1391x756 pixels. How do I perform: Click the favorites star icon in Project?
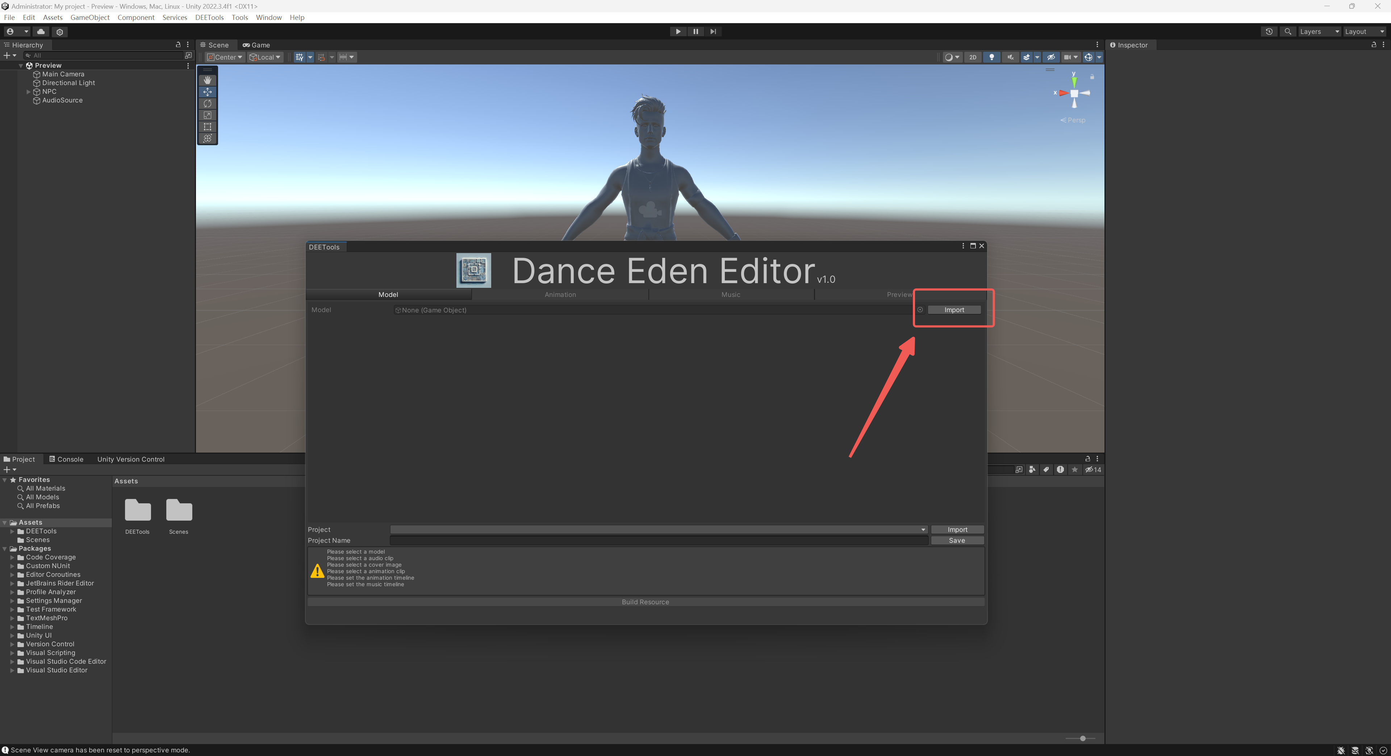click(1074, 470)
